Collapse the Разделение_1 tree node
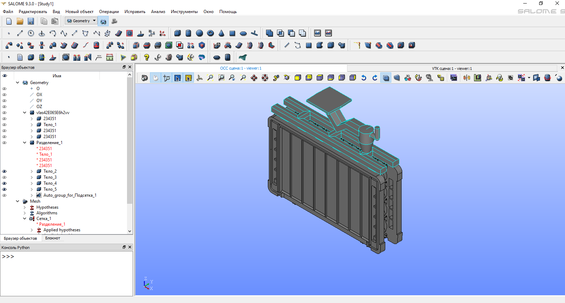Viewport: 565px width, 303px height. point(24,143)
